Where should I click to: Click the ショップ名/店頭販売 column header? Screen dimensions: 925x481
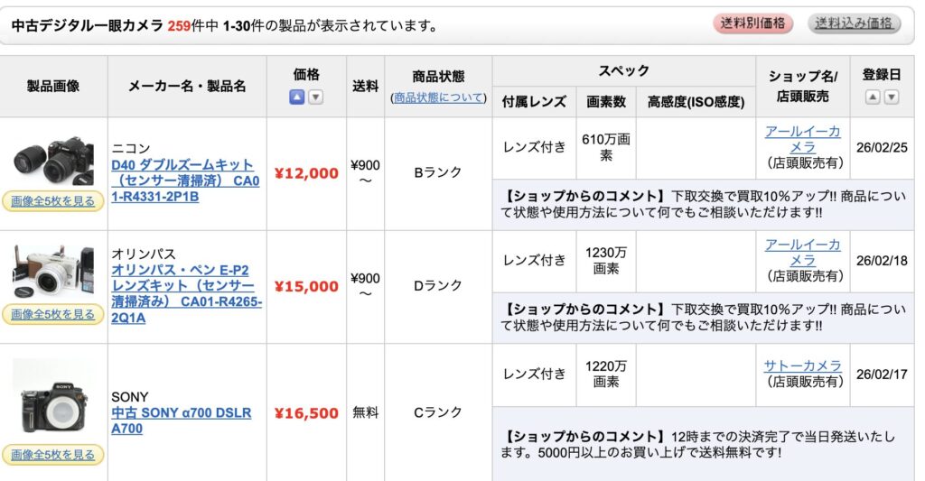[x=802, y=86]
